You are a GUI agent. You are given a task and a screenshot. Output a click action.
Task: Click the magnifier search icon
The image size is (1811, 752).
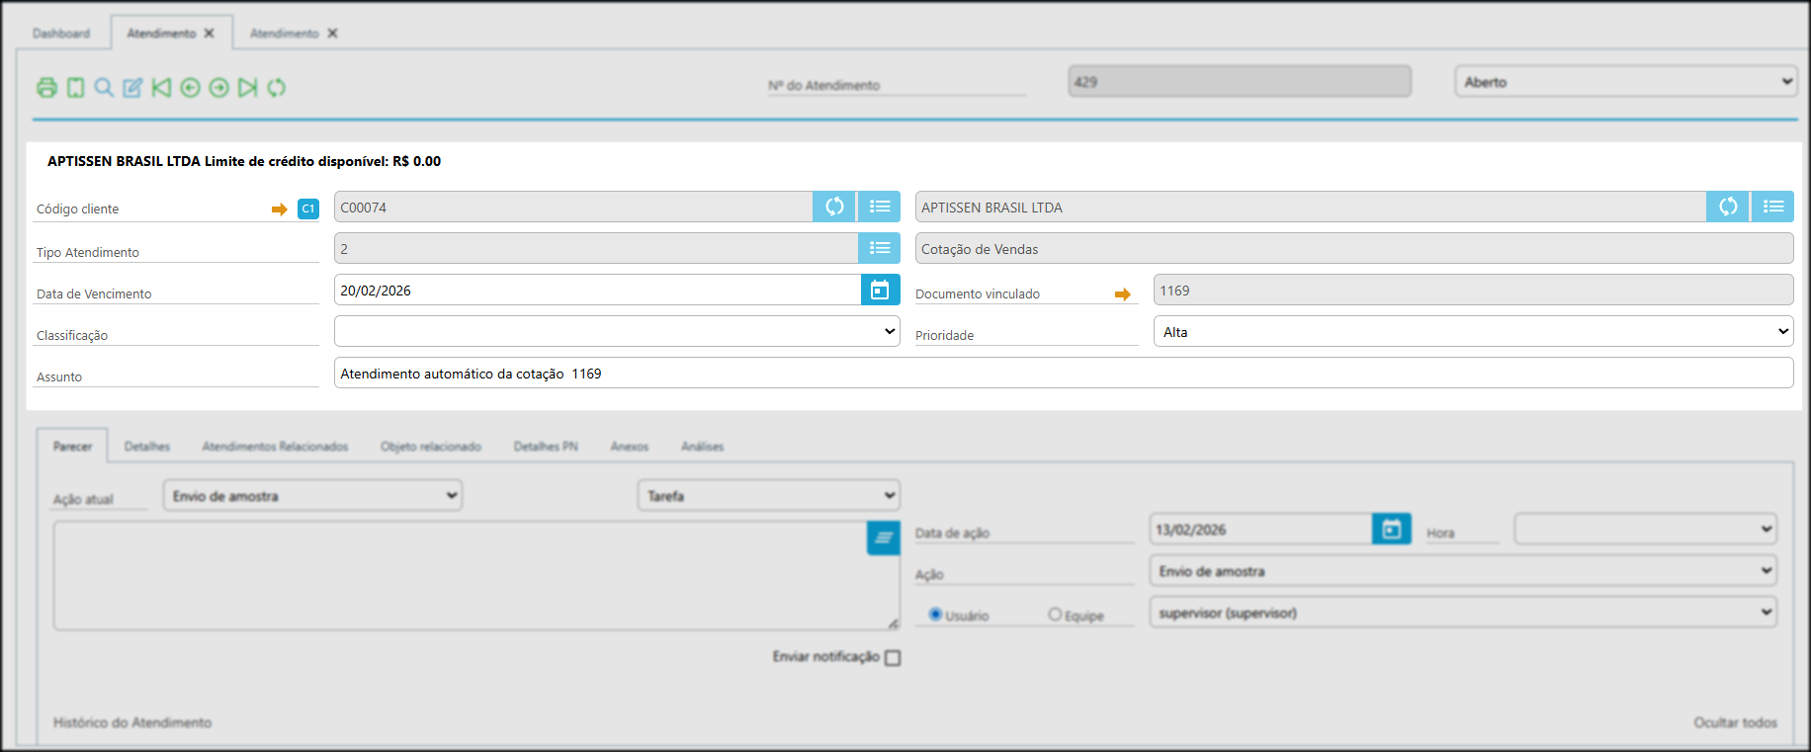click(x=104, y=88)
